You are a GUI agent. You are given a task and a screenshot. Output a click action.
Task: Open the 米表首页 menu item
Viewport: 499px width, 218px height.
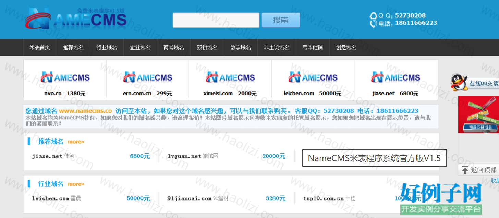40,47
